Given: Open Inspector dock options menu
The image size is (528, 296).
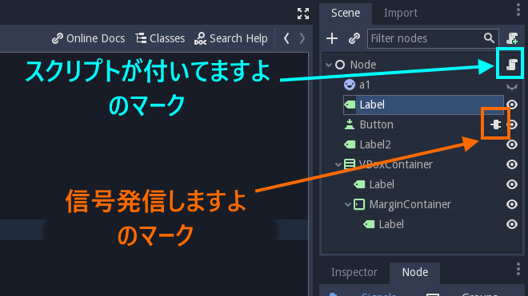Looking at the screenshot, I should 518,270.
